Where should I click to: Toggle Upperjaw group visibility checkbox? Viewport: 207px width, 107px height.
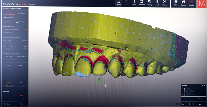click(184, 89)
